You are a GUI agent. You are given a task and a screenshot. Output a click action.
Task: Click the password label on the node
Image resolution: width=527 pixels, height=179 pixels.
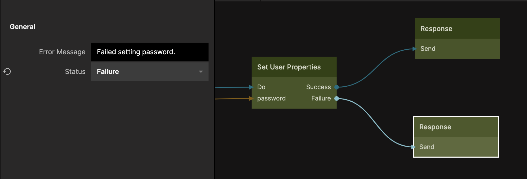271,99
